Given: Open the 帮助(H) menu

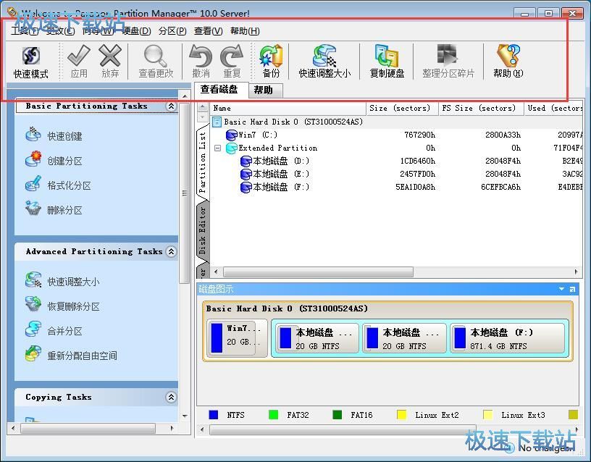Looking at the screenshot, I should [x=245, y=31].
